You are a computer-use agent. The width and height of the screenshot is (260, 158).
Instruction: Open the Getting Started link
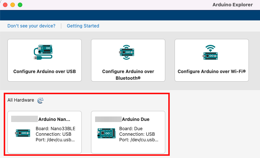click(83, 26)
